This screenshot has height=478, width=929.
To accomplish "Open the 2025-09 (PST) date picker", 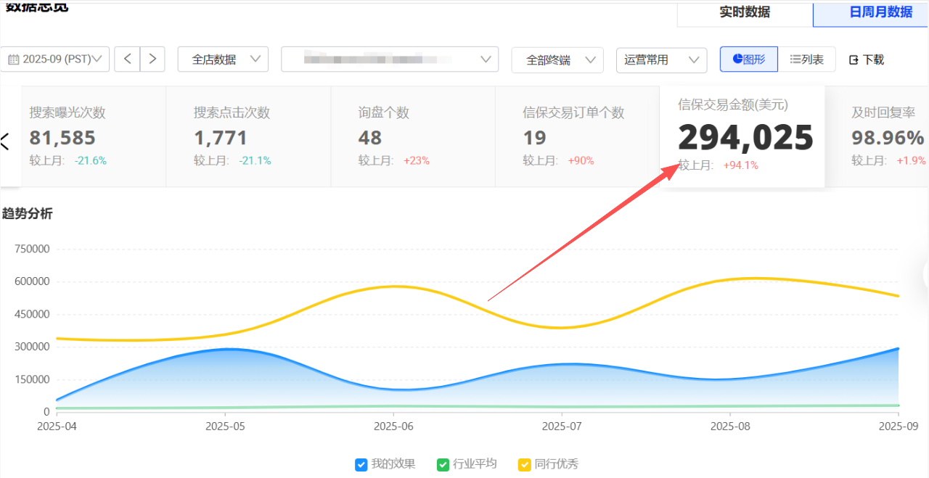I will [x=54, y=59].
